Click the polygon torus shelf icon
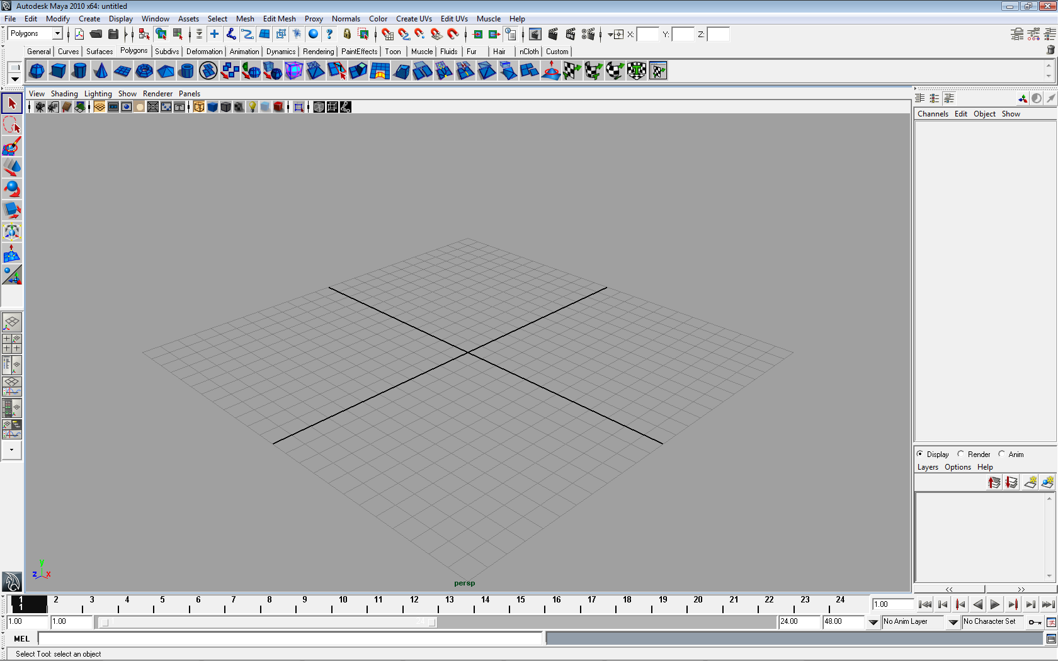Image resolution: width=1058 pixels, height=661 pixels. click(144, 71)
